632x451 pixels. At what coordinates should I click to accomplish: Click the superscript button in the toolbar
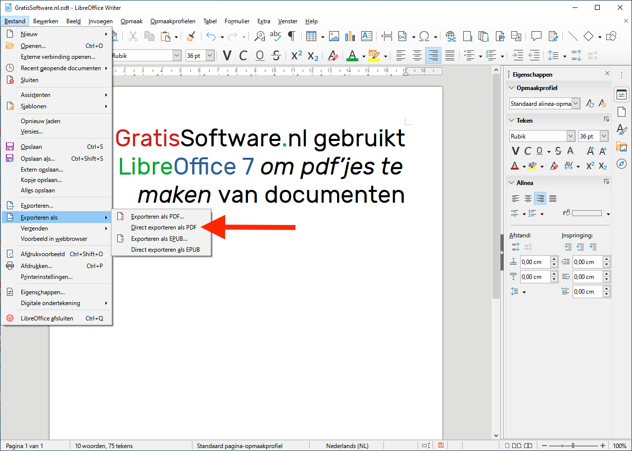[x=296, y=55]
